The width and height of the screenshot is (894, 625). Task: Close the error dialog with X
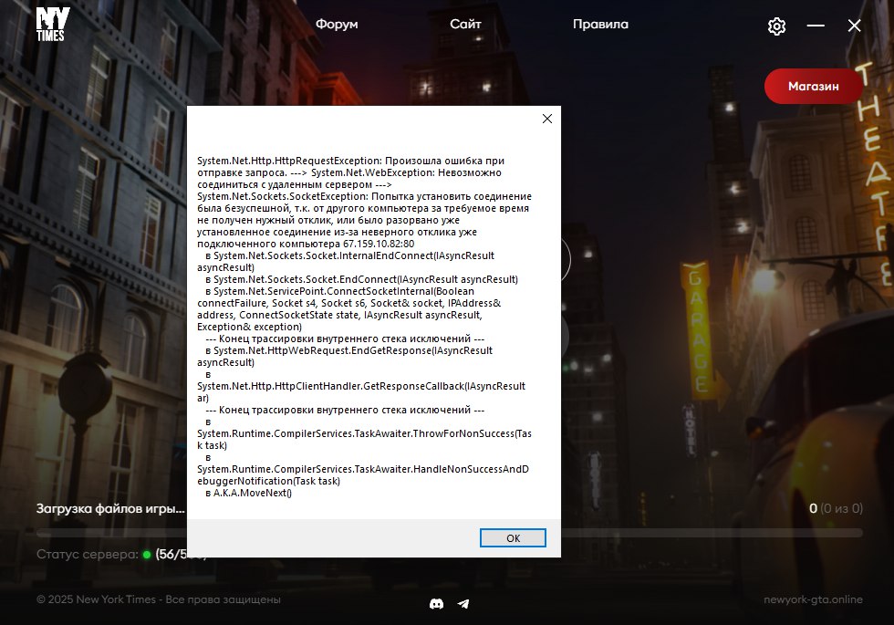547,119
